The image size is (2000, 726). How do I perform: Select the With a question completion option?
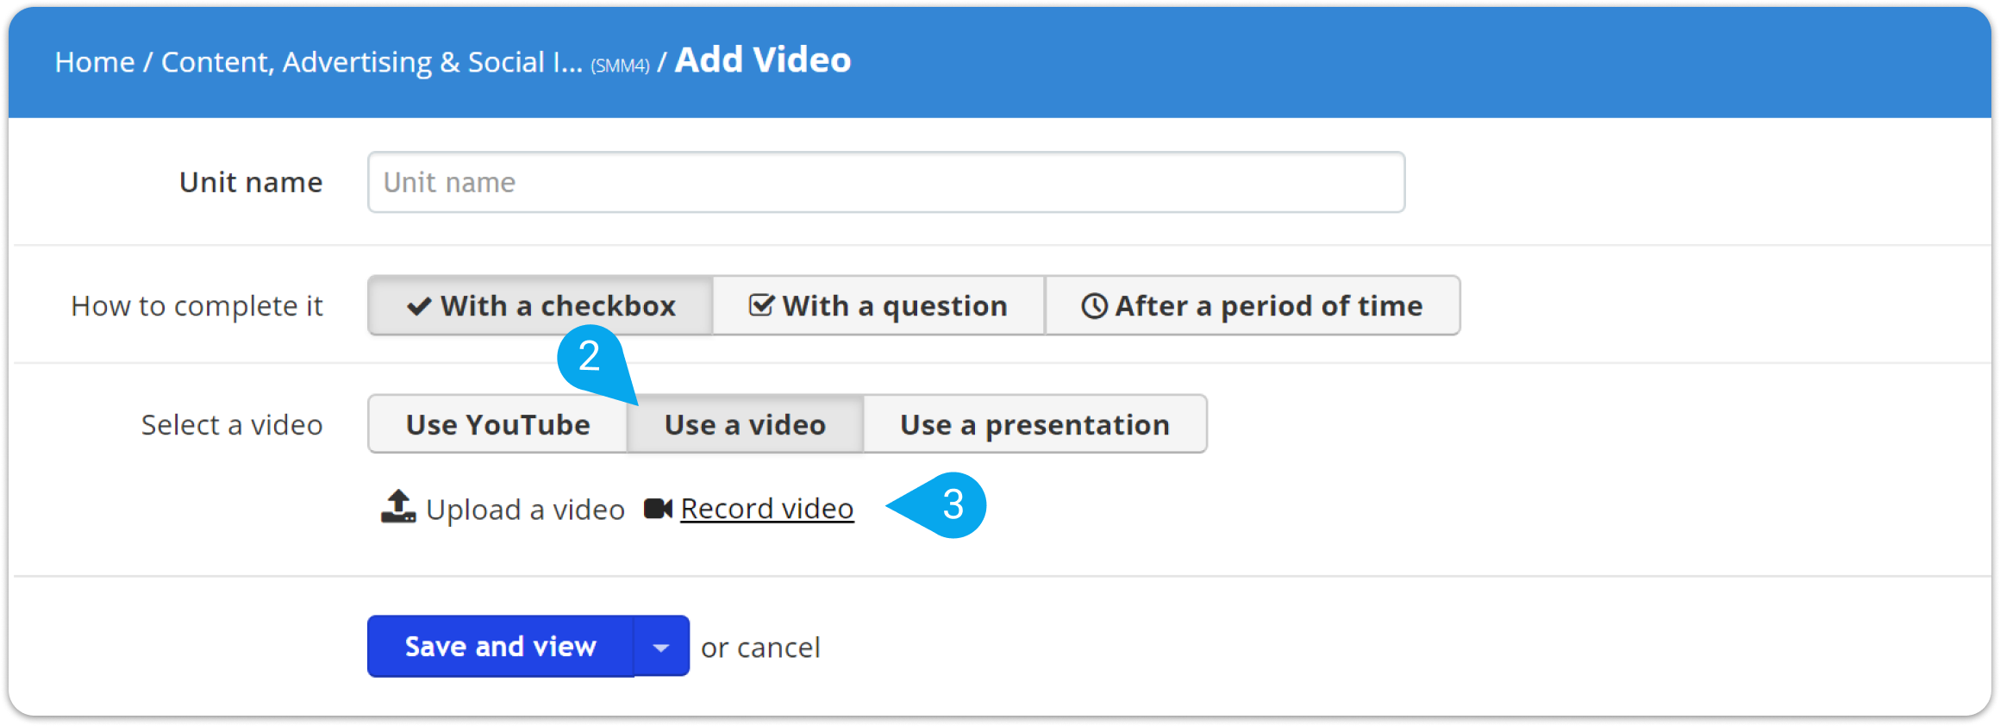tap(878, 305)
